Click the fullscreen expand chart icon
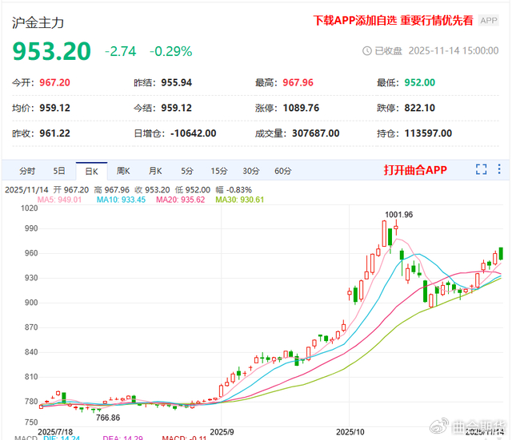This screenshot has width=512, height=440. point(482,169)
